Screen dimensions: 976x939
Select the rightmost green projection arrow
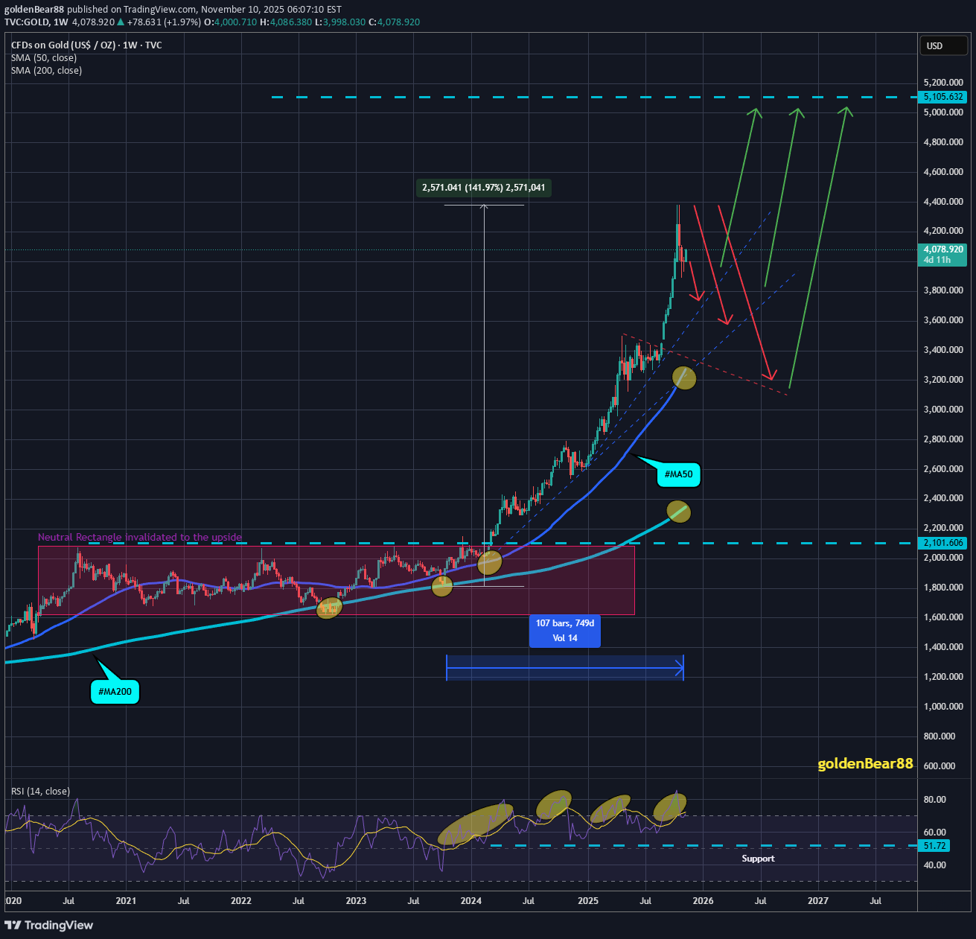click(818, 247)
